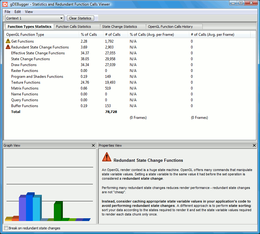Screen dimensions: 260x234
Task: Enable Break on redundant state changes
Action: click(x=6, y=228)
